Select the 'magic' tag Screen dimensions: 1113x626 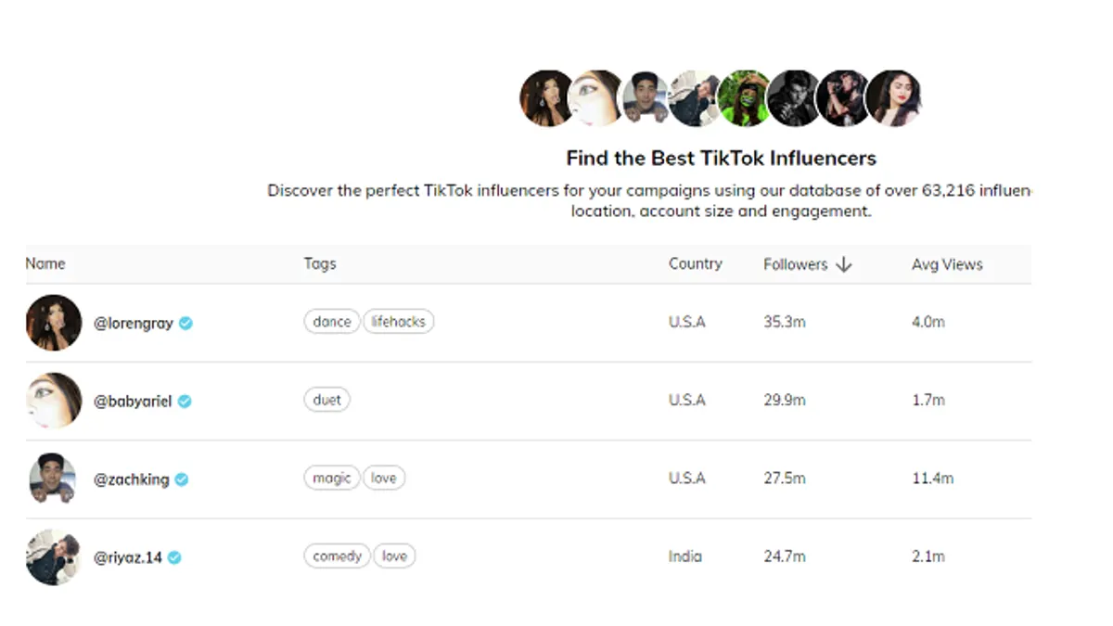[x=332, y=478]
